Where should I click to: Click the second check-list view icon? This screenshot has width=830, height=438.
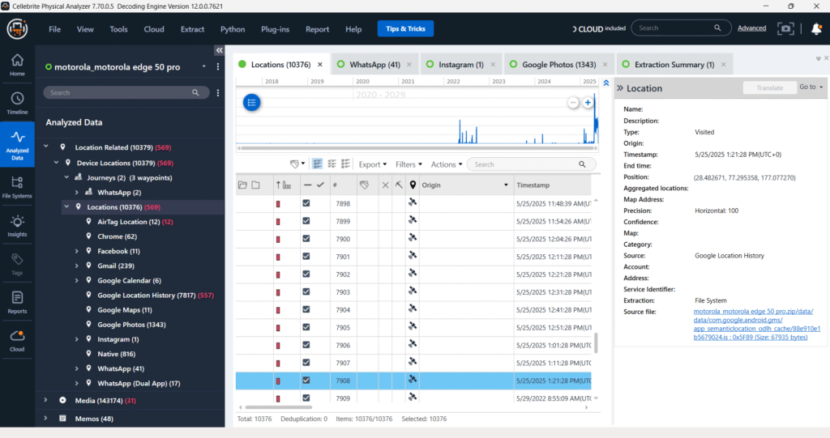332,164
